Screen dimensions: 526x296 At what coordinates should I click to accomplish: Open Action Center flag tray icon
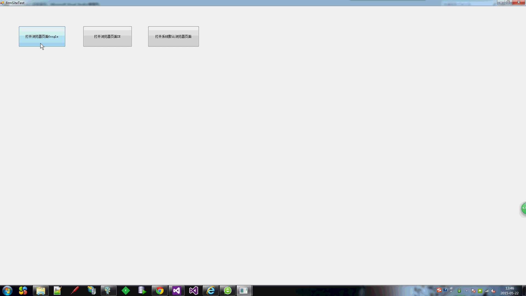point(473,291)
